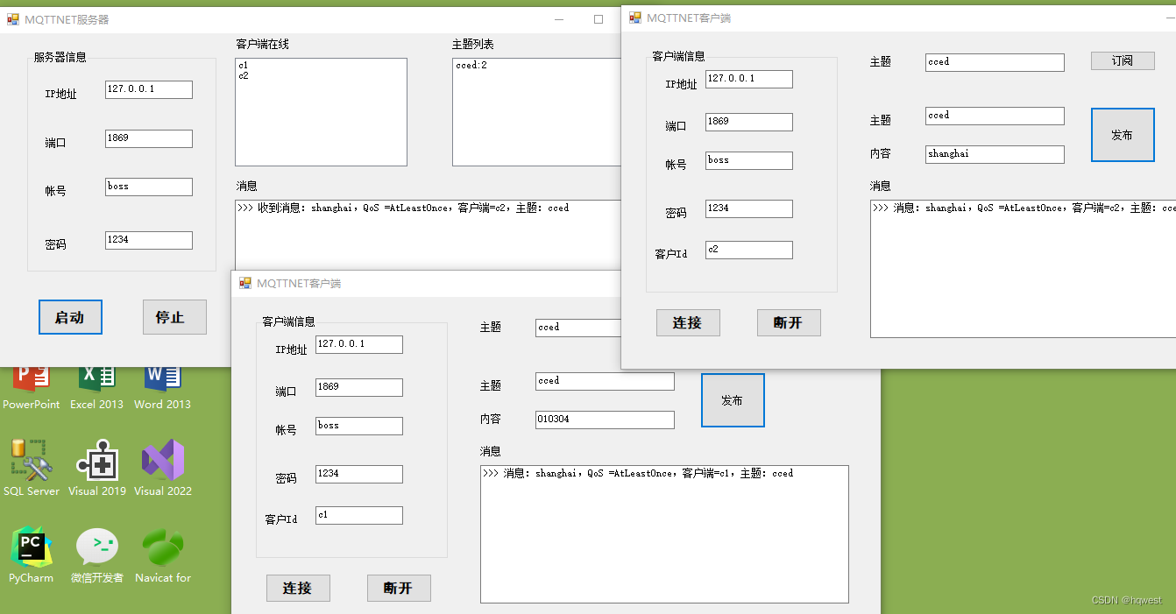
Task: Focus c1 client IP地址 field
Action: pos(359,344)
